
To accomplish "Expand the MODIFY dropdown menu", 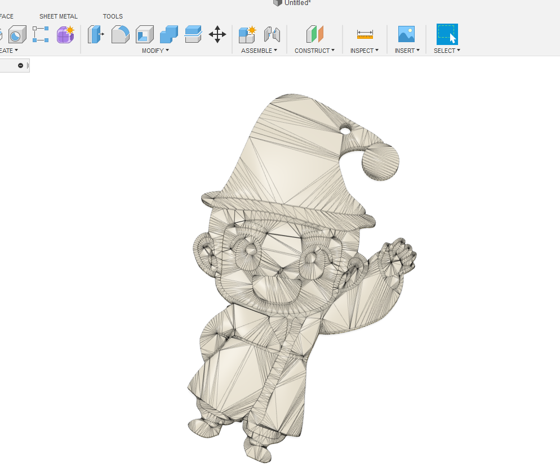I will coord(155,51).
